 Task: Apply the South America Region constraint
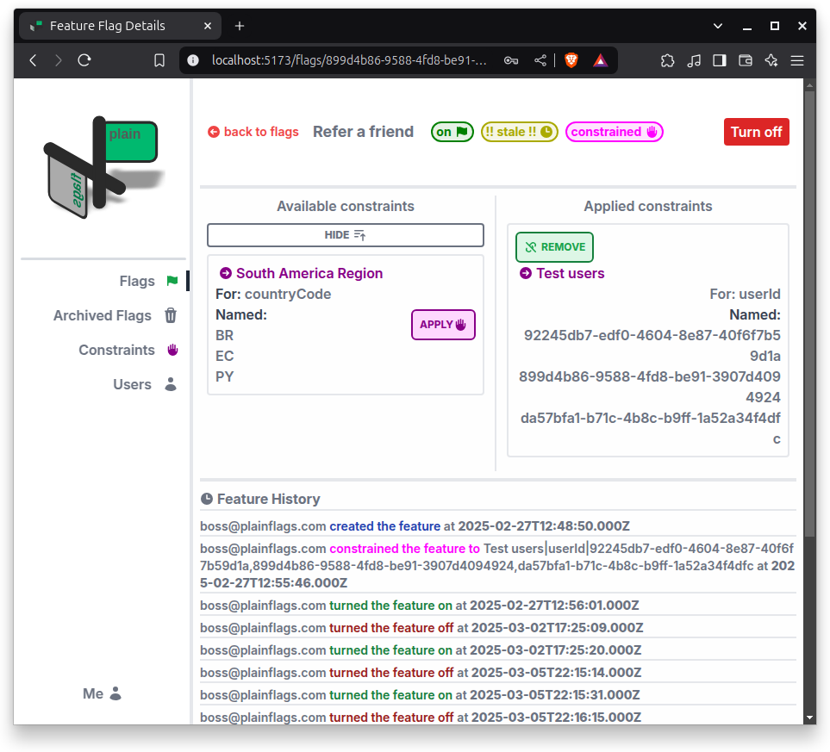[442, 325]
